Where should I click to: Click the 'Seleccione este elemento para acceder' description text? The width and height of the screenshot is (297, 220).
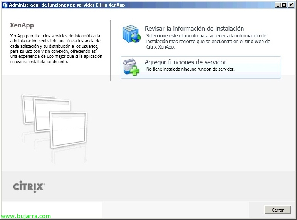point(208,41)
